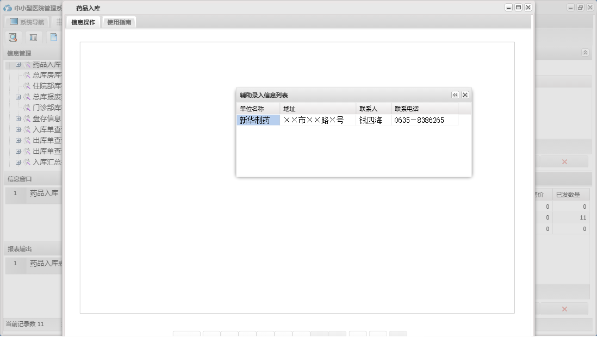Click the contact cell 钱四海
597x356 pixels.
374,120
